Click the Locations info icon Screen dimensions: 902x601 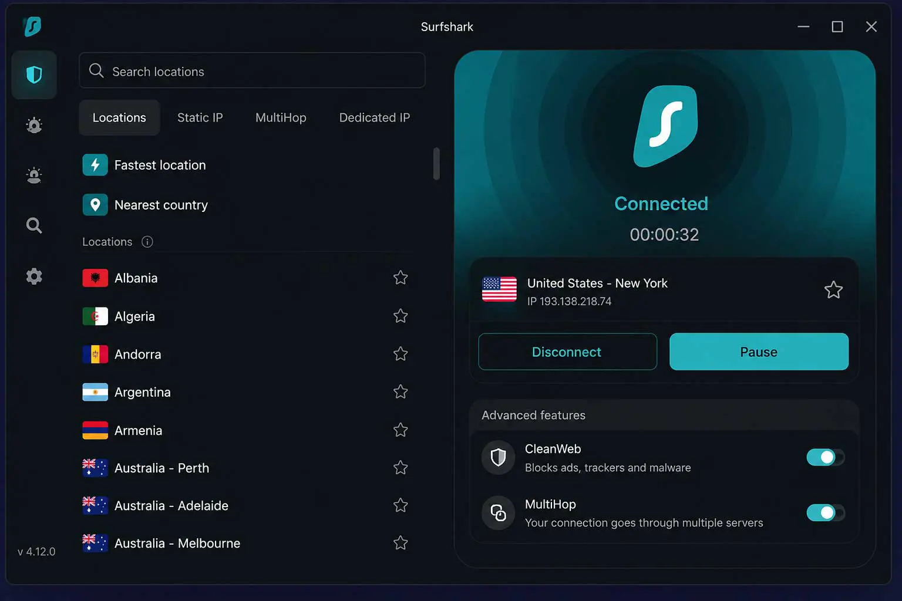(x=147, y=242)
